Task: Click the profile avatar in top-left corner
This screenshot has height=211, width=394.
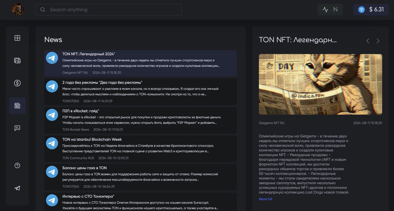Action: (18, 9)
